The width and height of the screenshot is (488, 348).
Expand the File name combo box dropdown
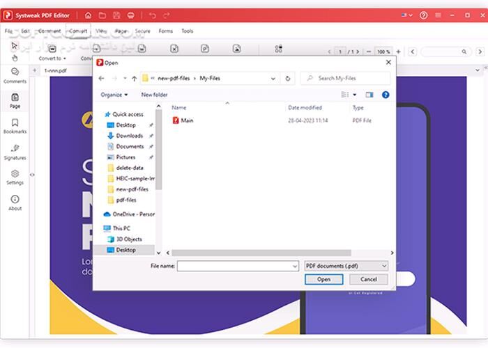(295, 267)
